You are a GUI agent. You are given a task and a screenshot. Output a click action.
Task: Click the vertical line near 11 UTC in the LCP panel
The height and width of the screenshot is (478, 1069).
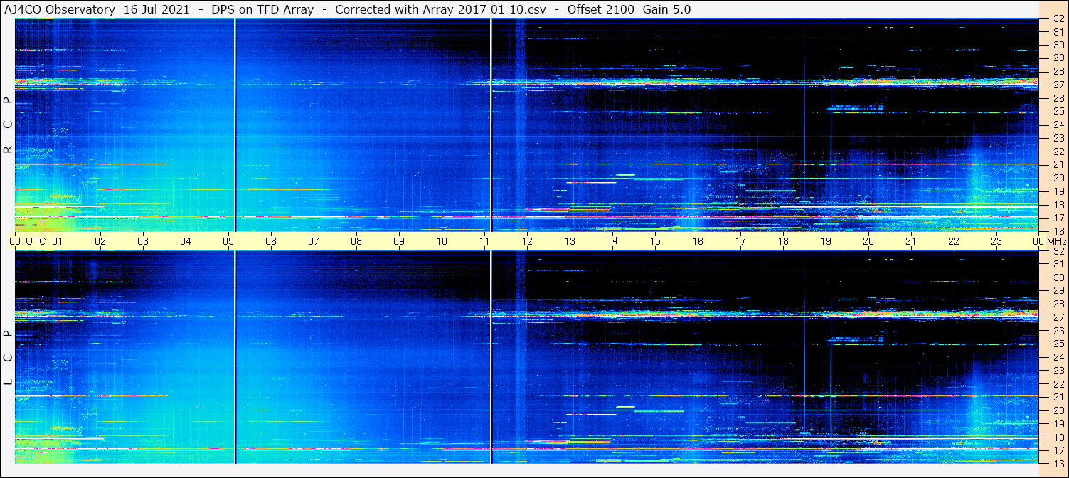pos(491,356)
